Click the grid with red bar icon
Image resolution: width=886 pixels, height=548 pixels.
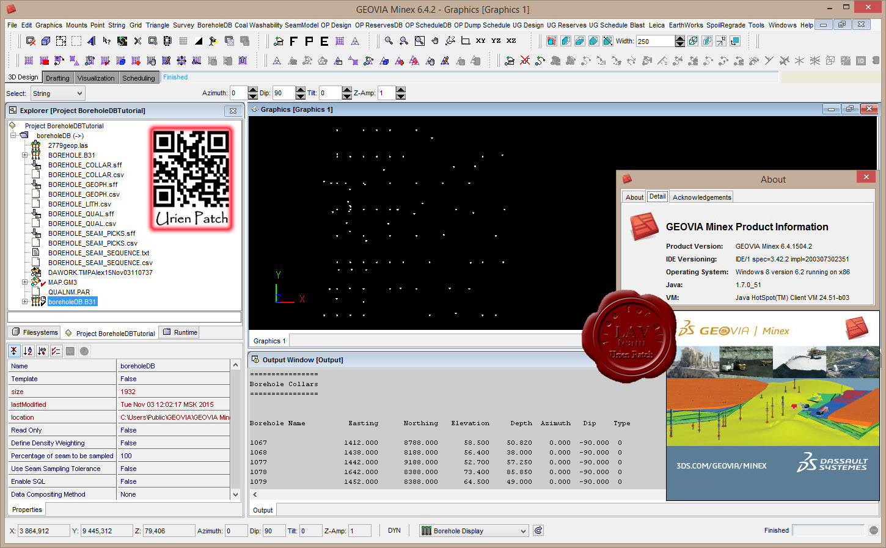44,60
